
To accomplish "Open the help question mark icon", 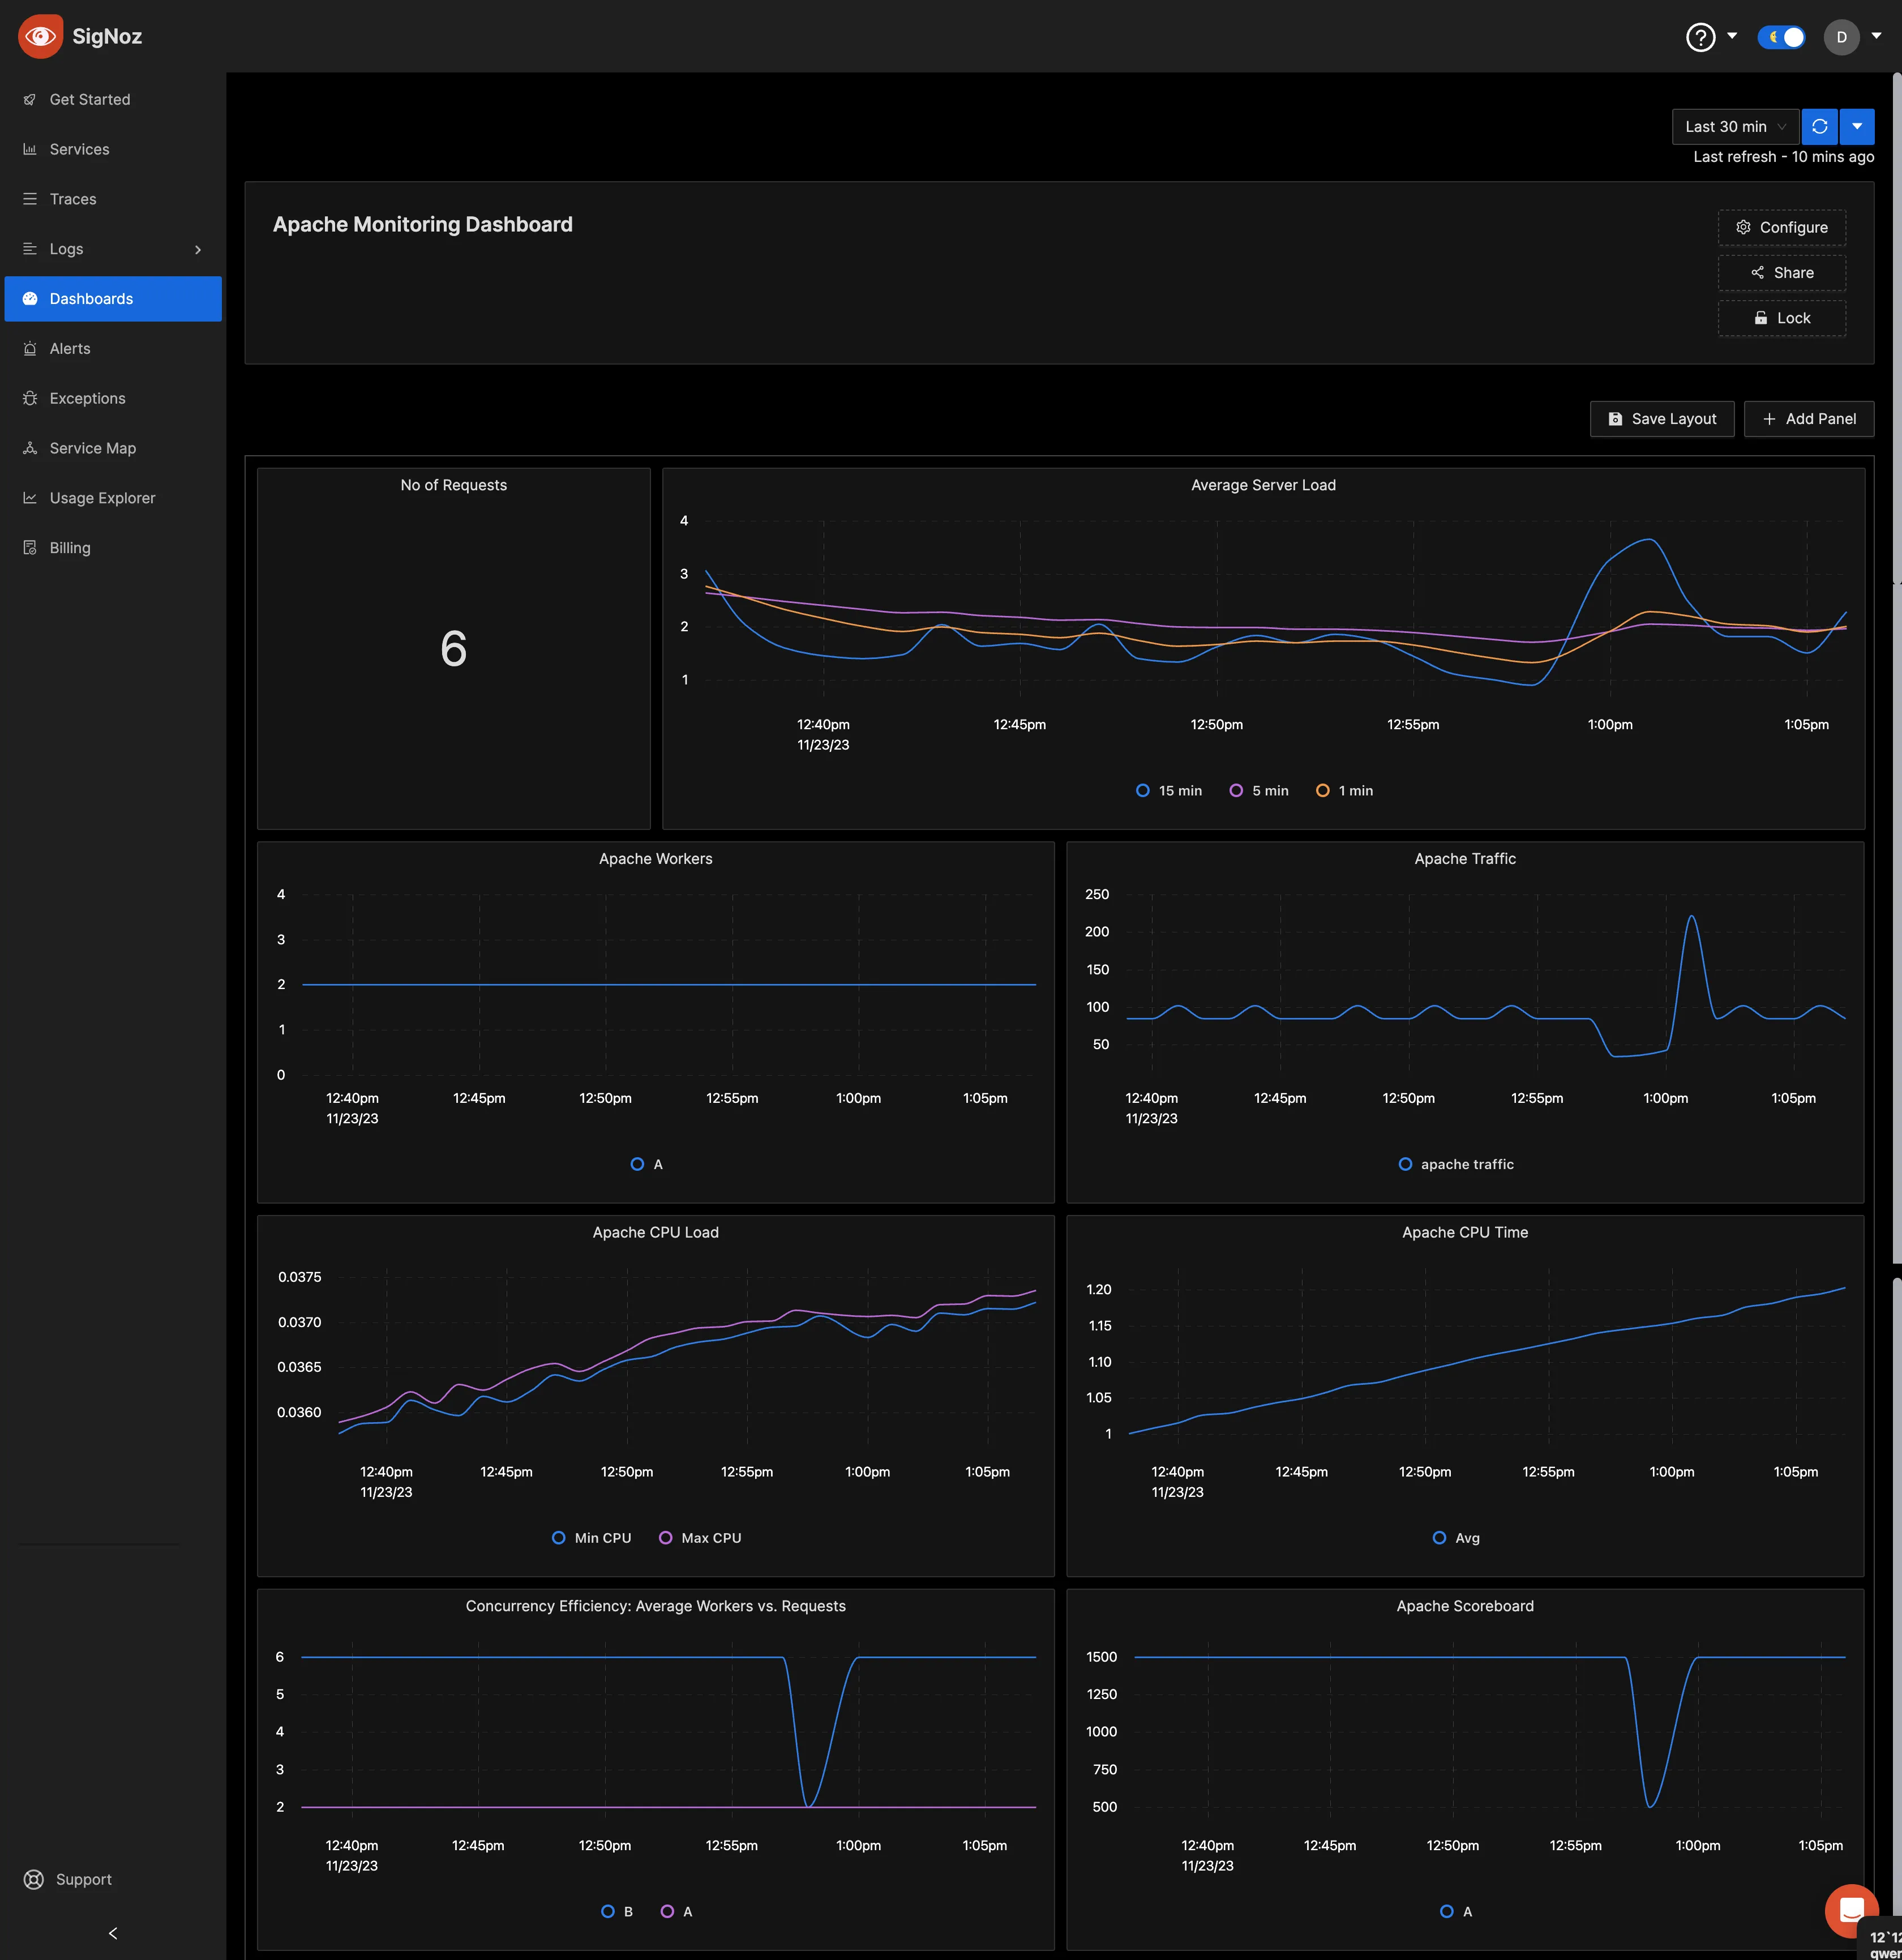I will tap(1700, 37).
